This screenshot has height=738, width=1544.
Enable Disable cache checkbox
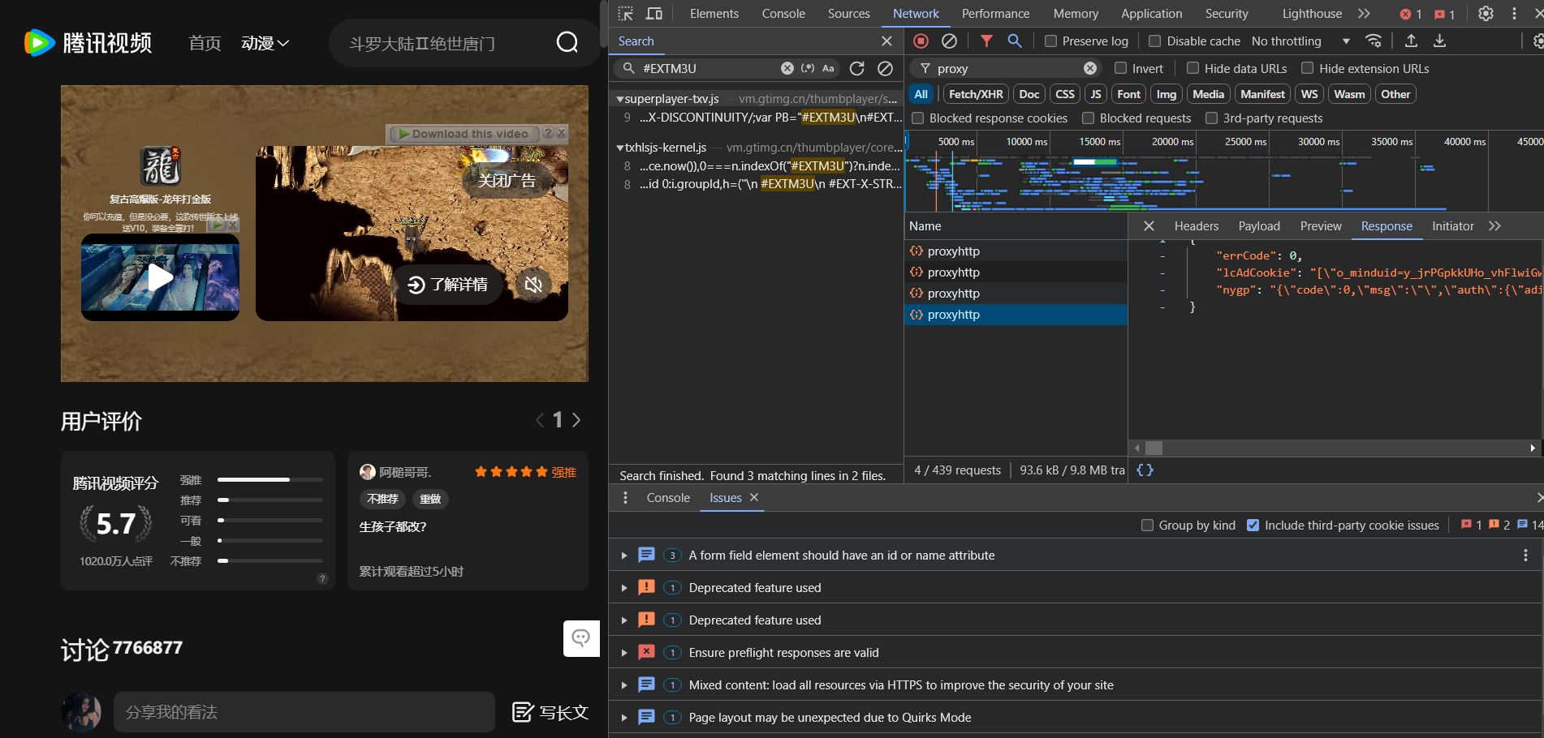(1154, 41)
